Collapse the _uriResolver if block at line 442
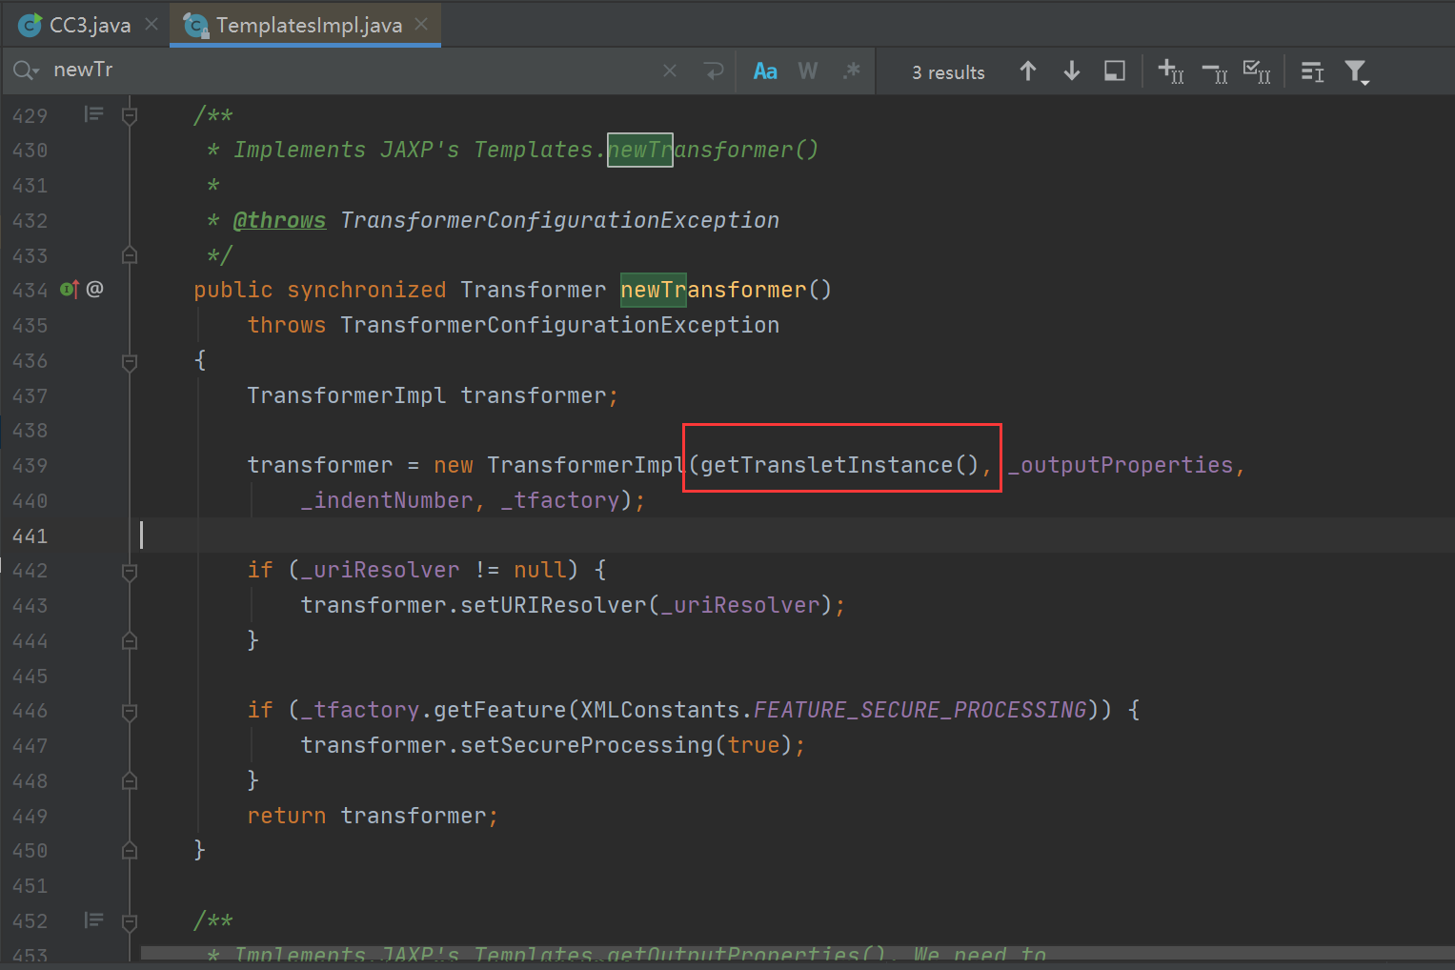 130,571
